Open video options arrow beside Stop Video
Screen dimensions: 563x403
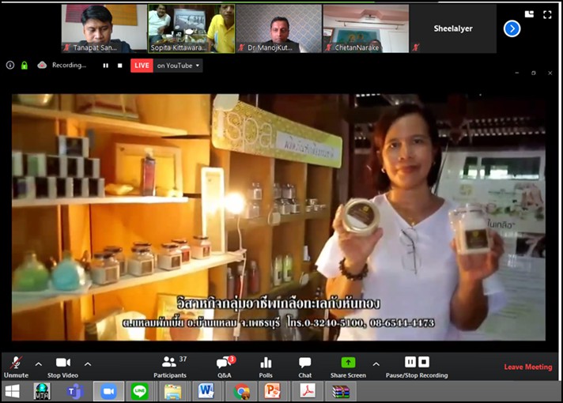coord(87,363)
